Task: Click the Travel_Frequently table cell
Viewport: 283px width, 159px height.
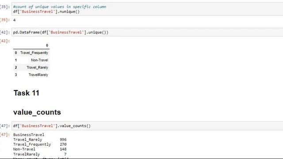Action: [x=34, y=53]
